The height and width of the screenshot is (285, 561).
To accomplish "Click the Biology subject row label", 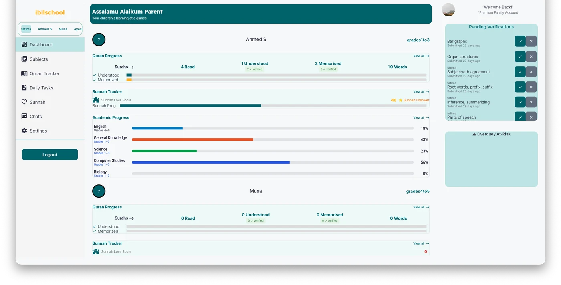I will pyautogui.click(x=100, y=172).
